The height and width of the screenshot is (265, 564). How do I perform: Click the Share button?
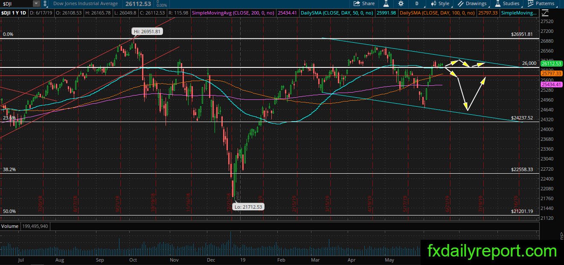(x=364, y=3)
